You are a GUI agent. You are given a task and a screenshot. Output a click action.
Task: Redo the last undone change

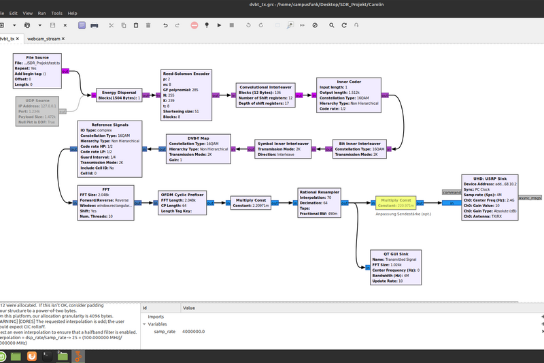click(x=177, y=25)
